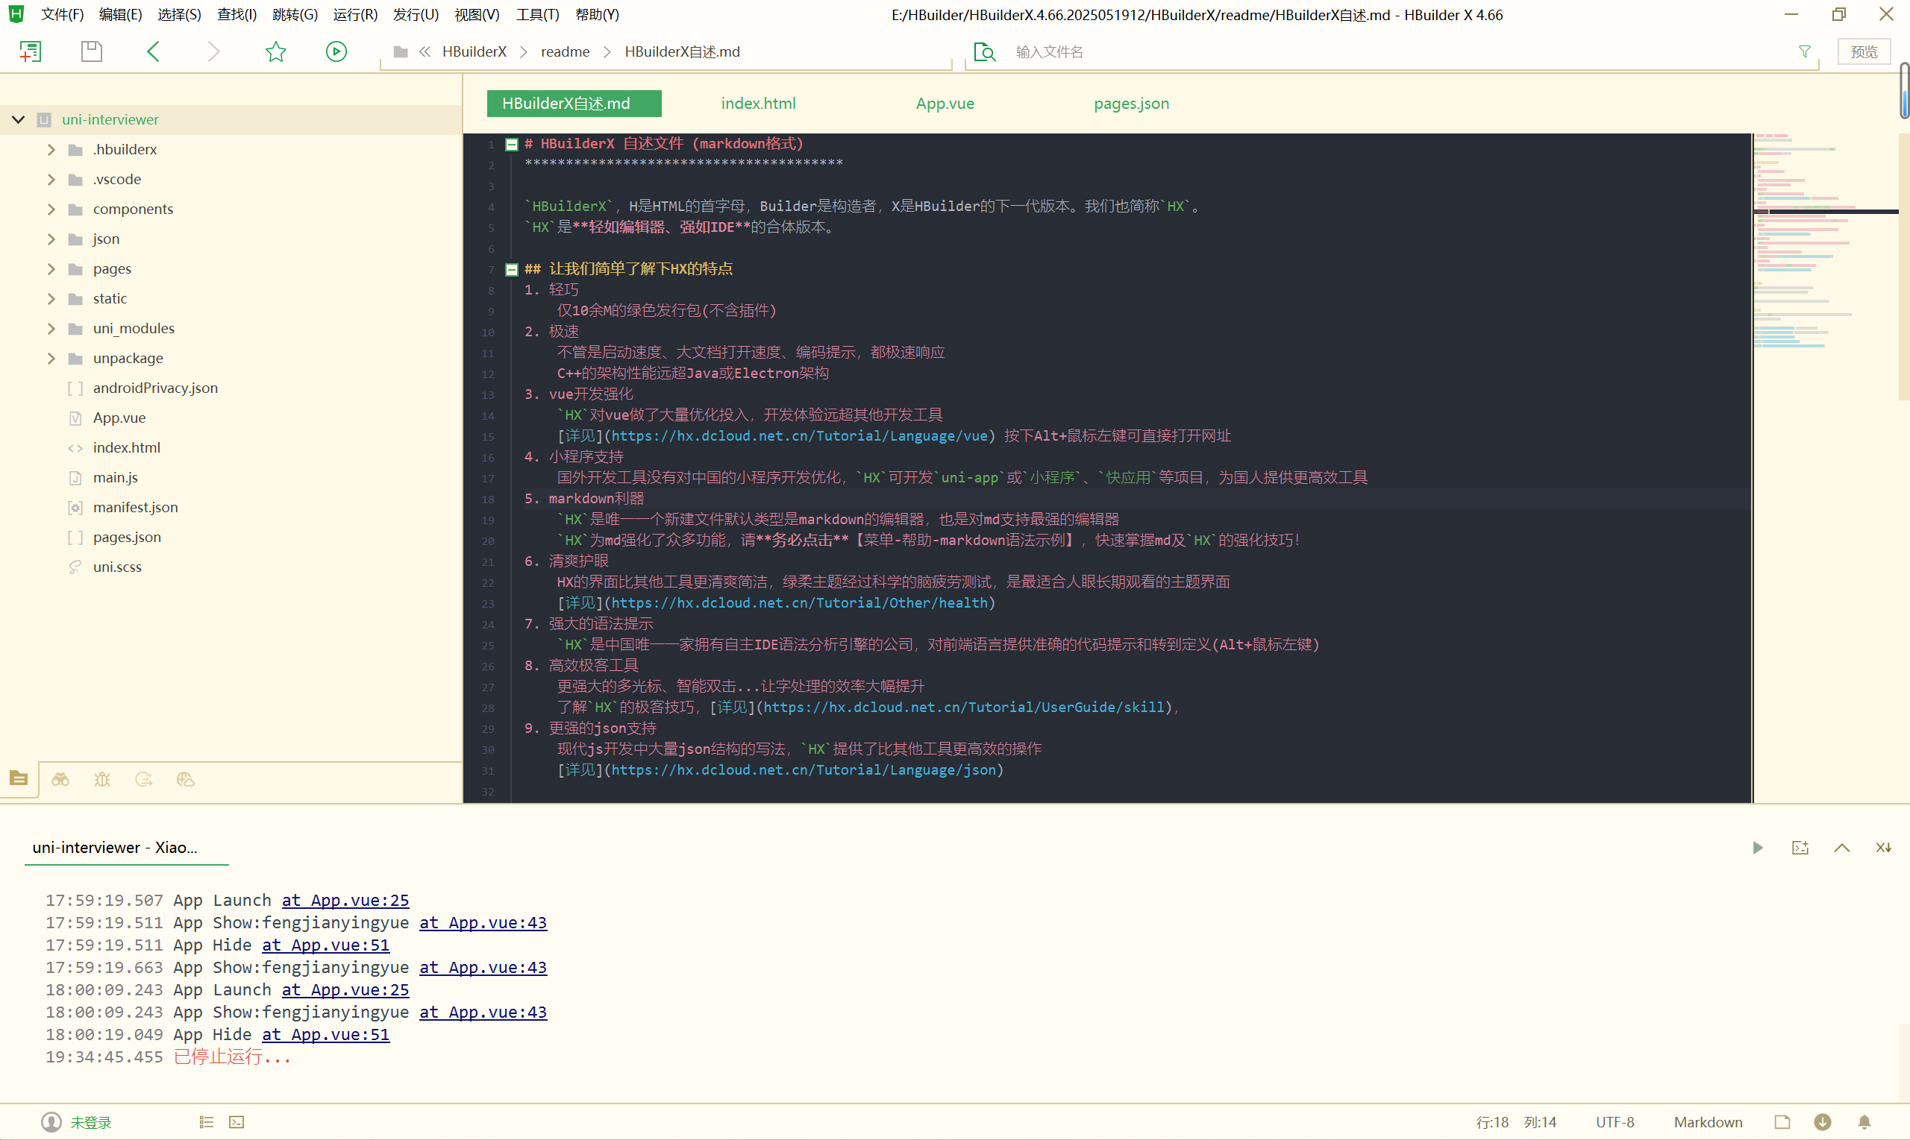Viewport: 1910px width, 1140px height.
Task: Open the 文件(F) menu
Action: point(62,15)
